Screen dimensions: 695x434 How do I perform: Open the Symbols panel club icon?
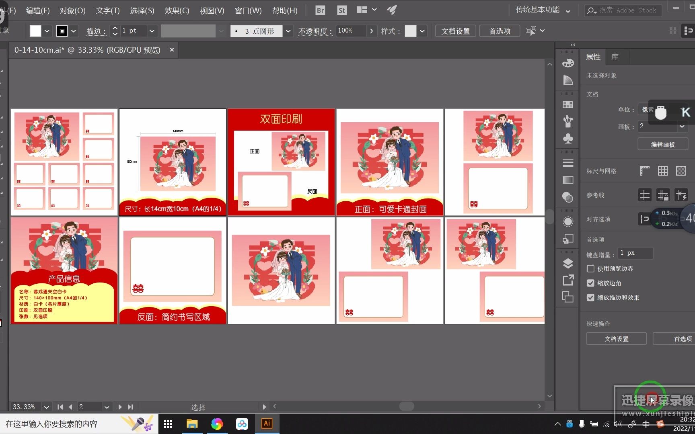coord(568,139)
